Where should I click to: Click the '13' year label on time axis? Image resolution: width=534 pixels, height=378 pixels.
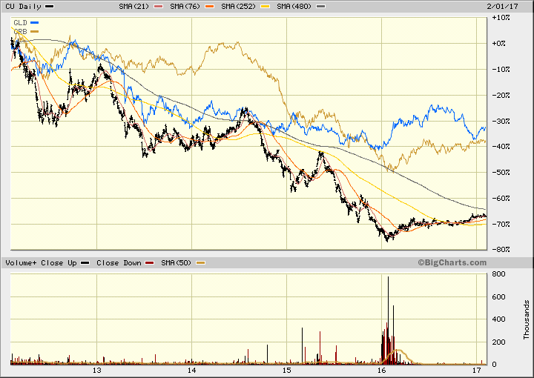97,371
